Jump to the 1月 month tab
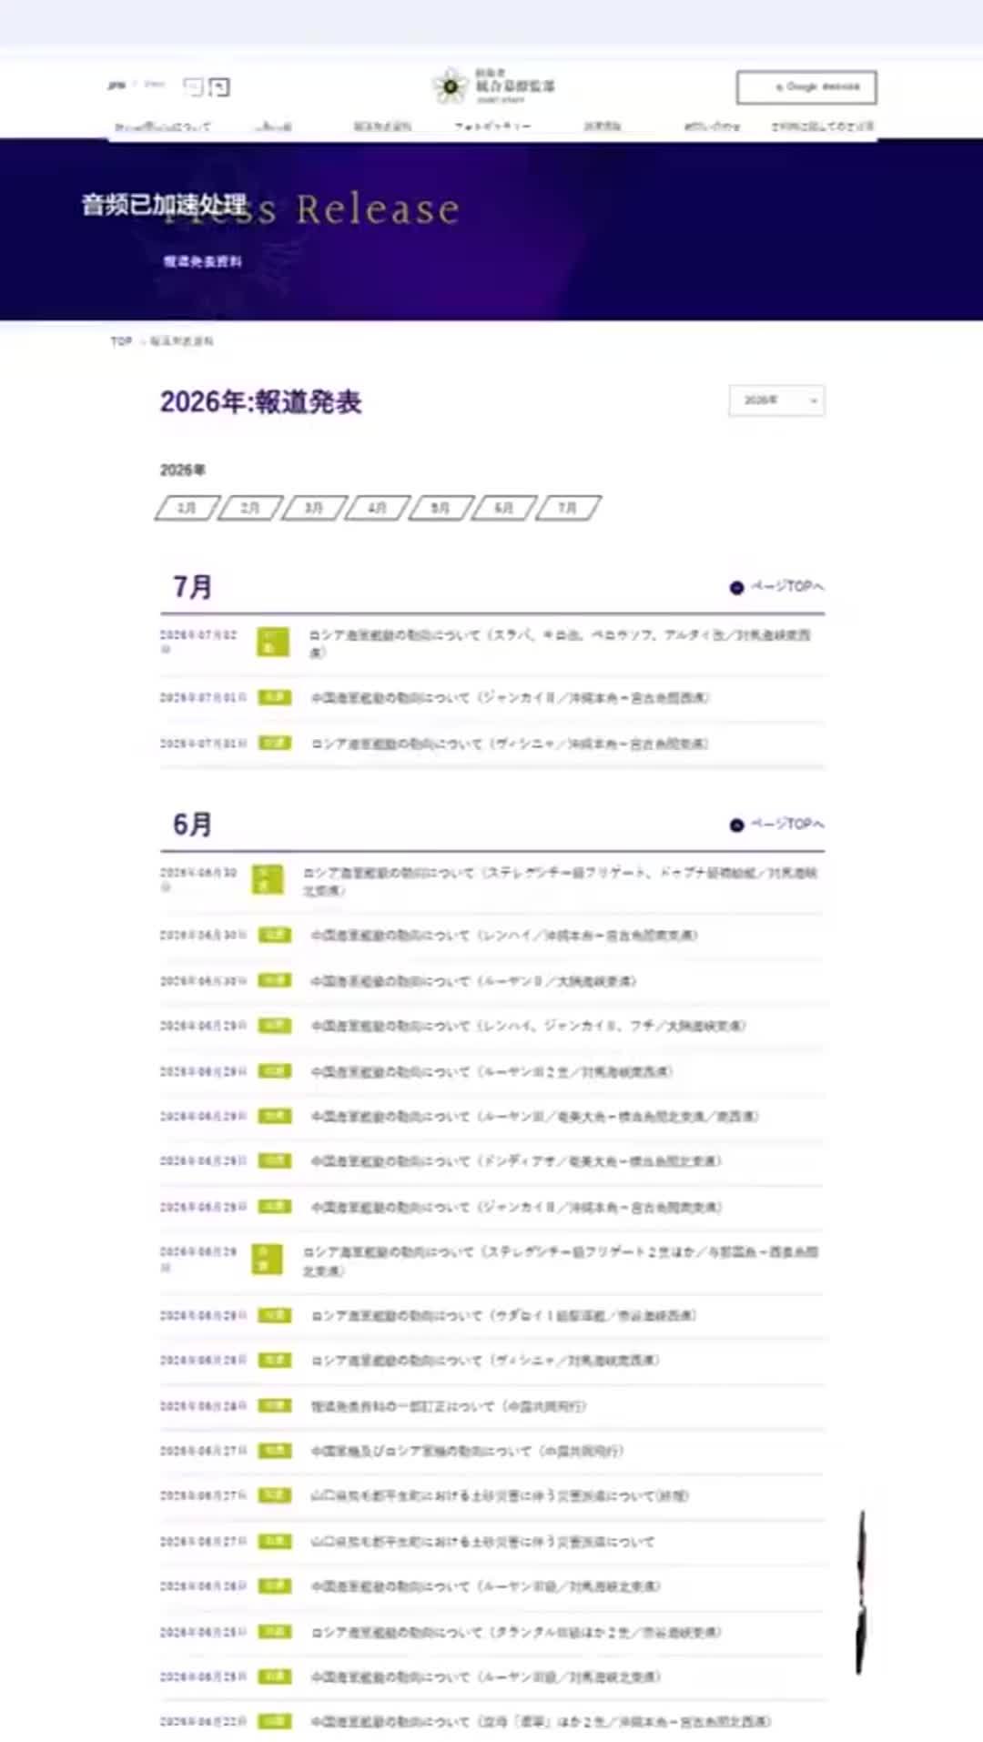Viewport: 983px width, 1742px height. click(187, 508)
